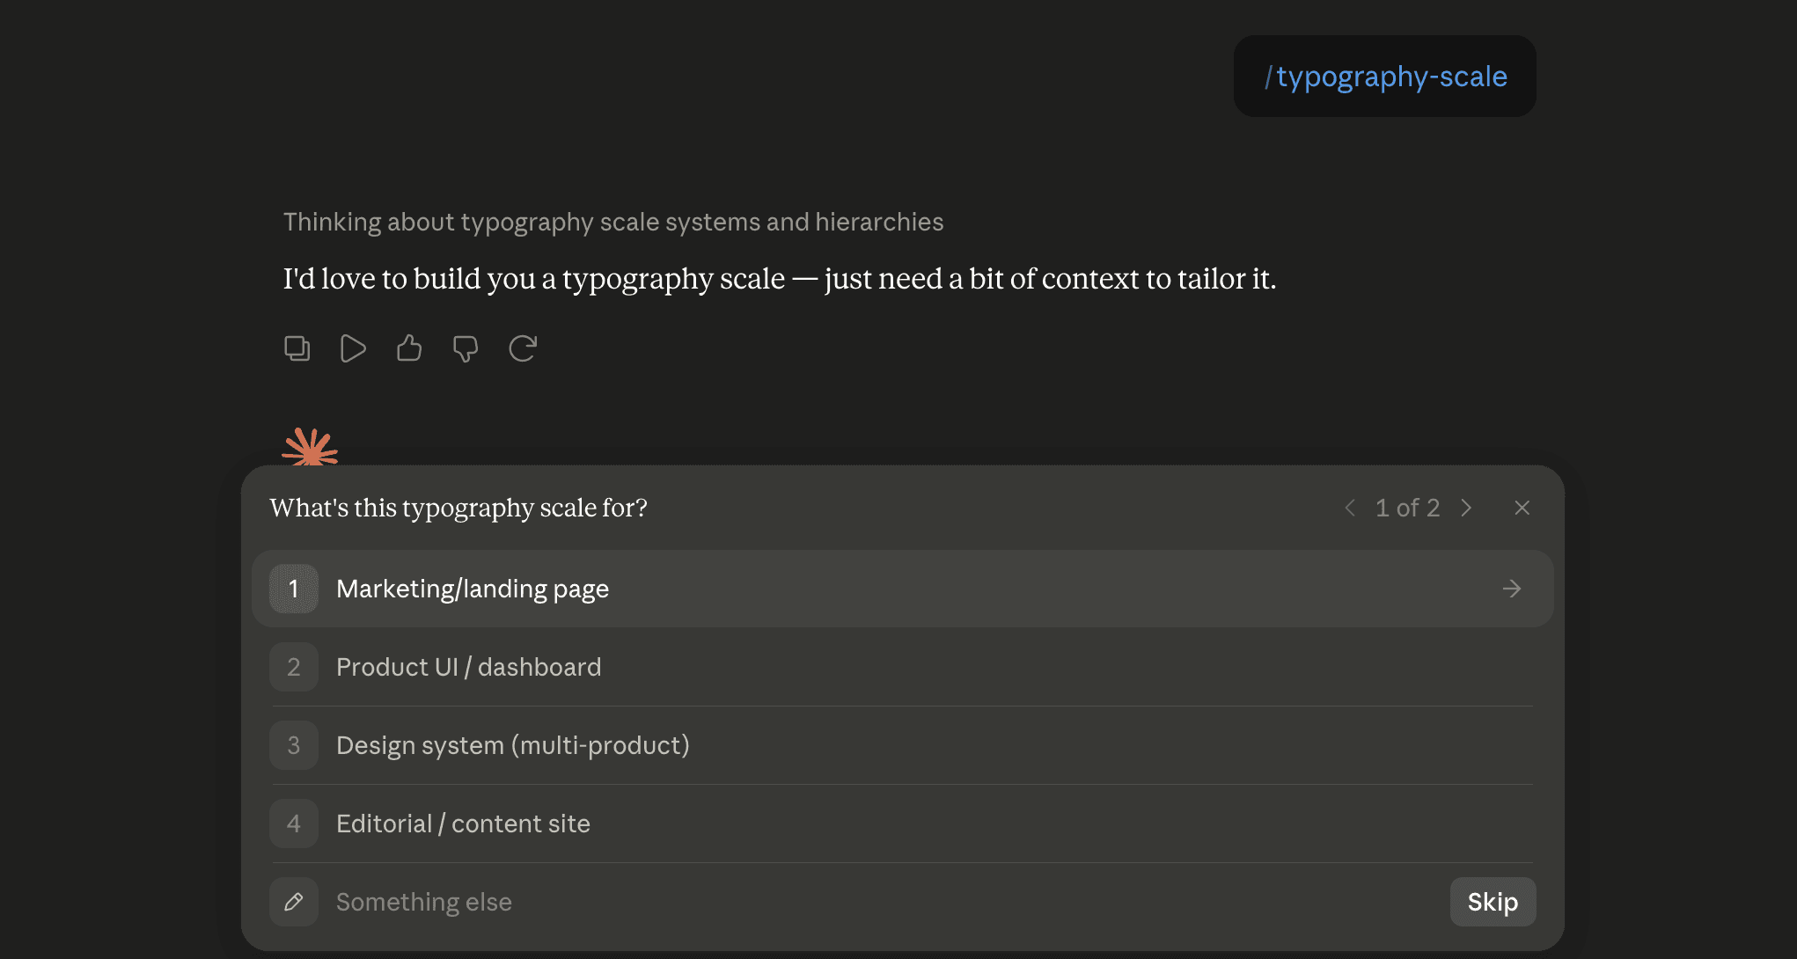Retry the response with the refresh icon
Screen dimensions: 1797x959
(x=523, y=348)
